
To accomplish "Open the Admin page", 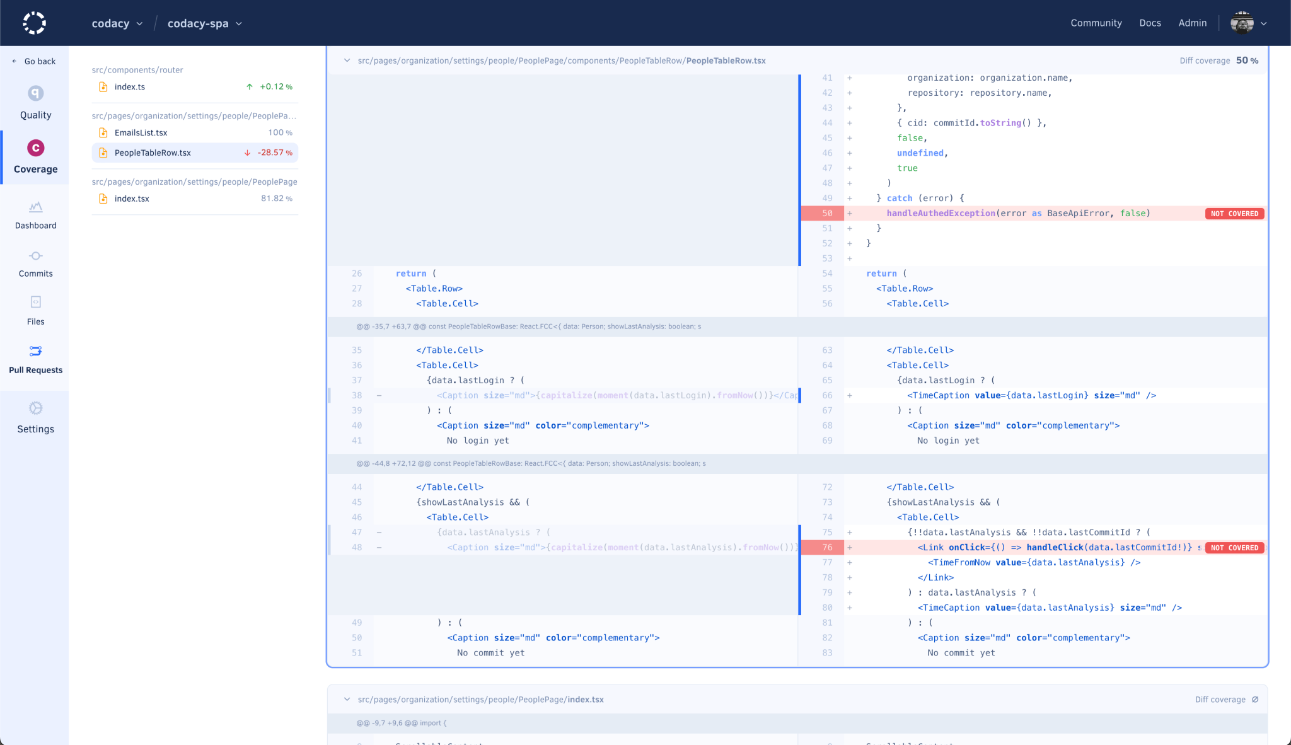I will (x=1192, y=23).
